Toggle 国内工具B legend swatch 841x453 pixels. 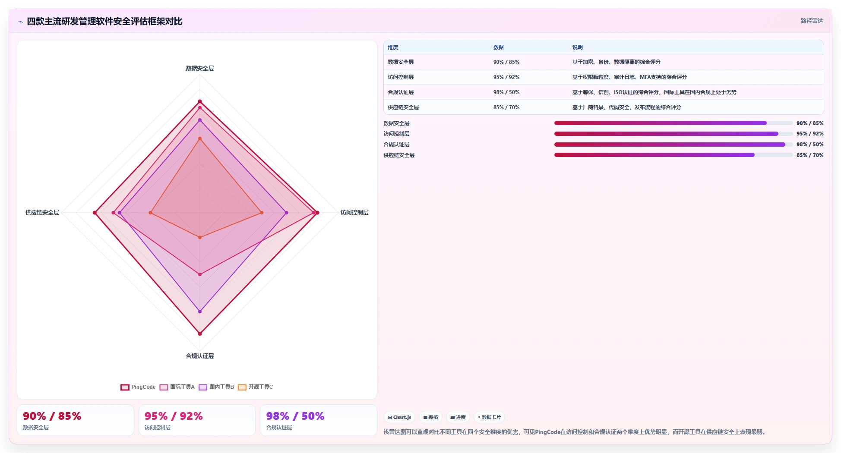(203, 387)
